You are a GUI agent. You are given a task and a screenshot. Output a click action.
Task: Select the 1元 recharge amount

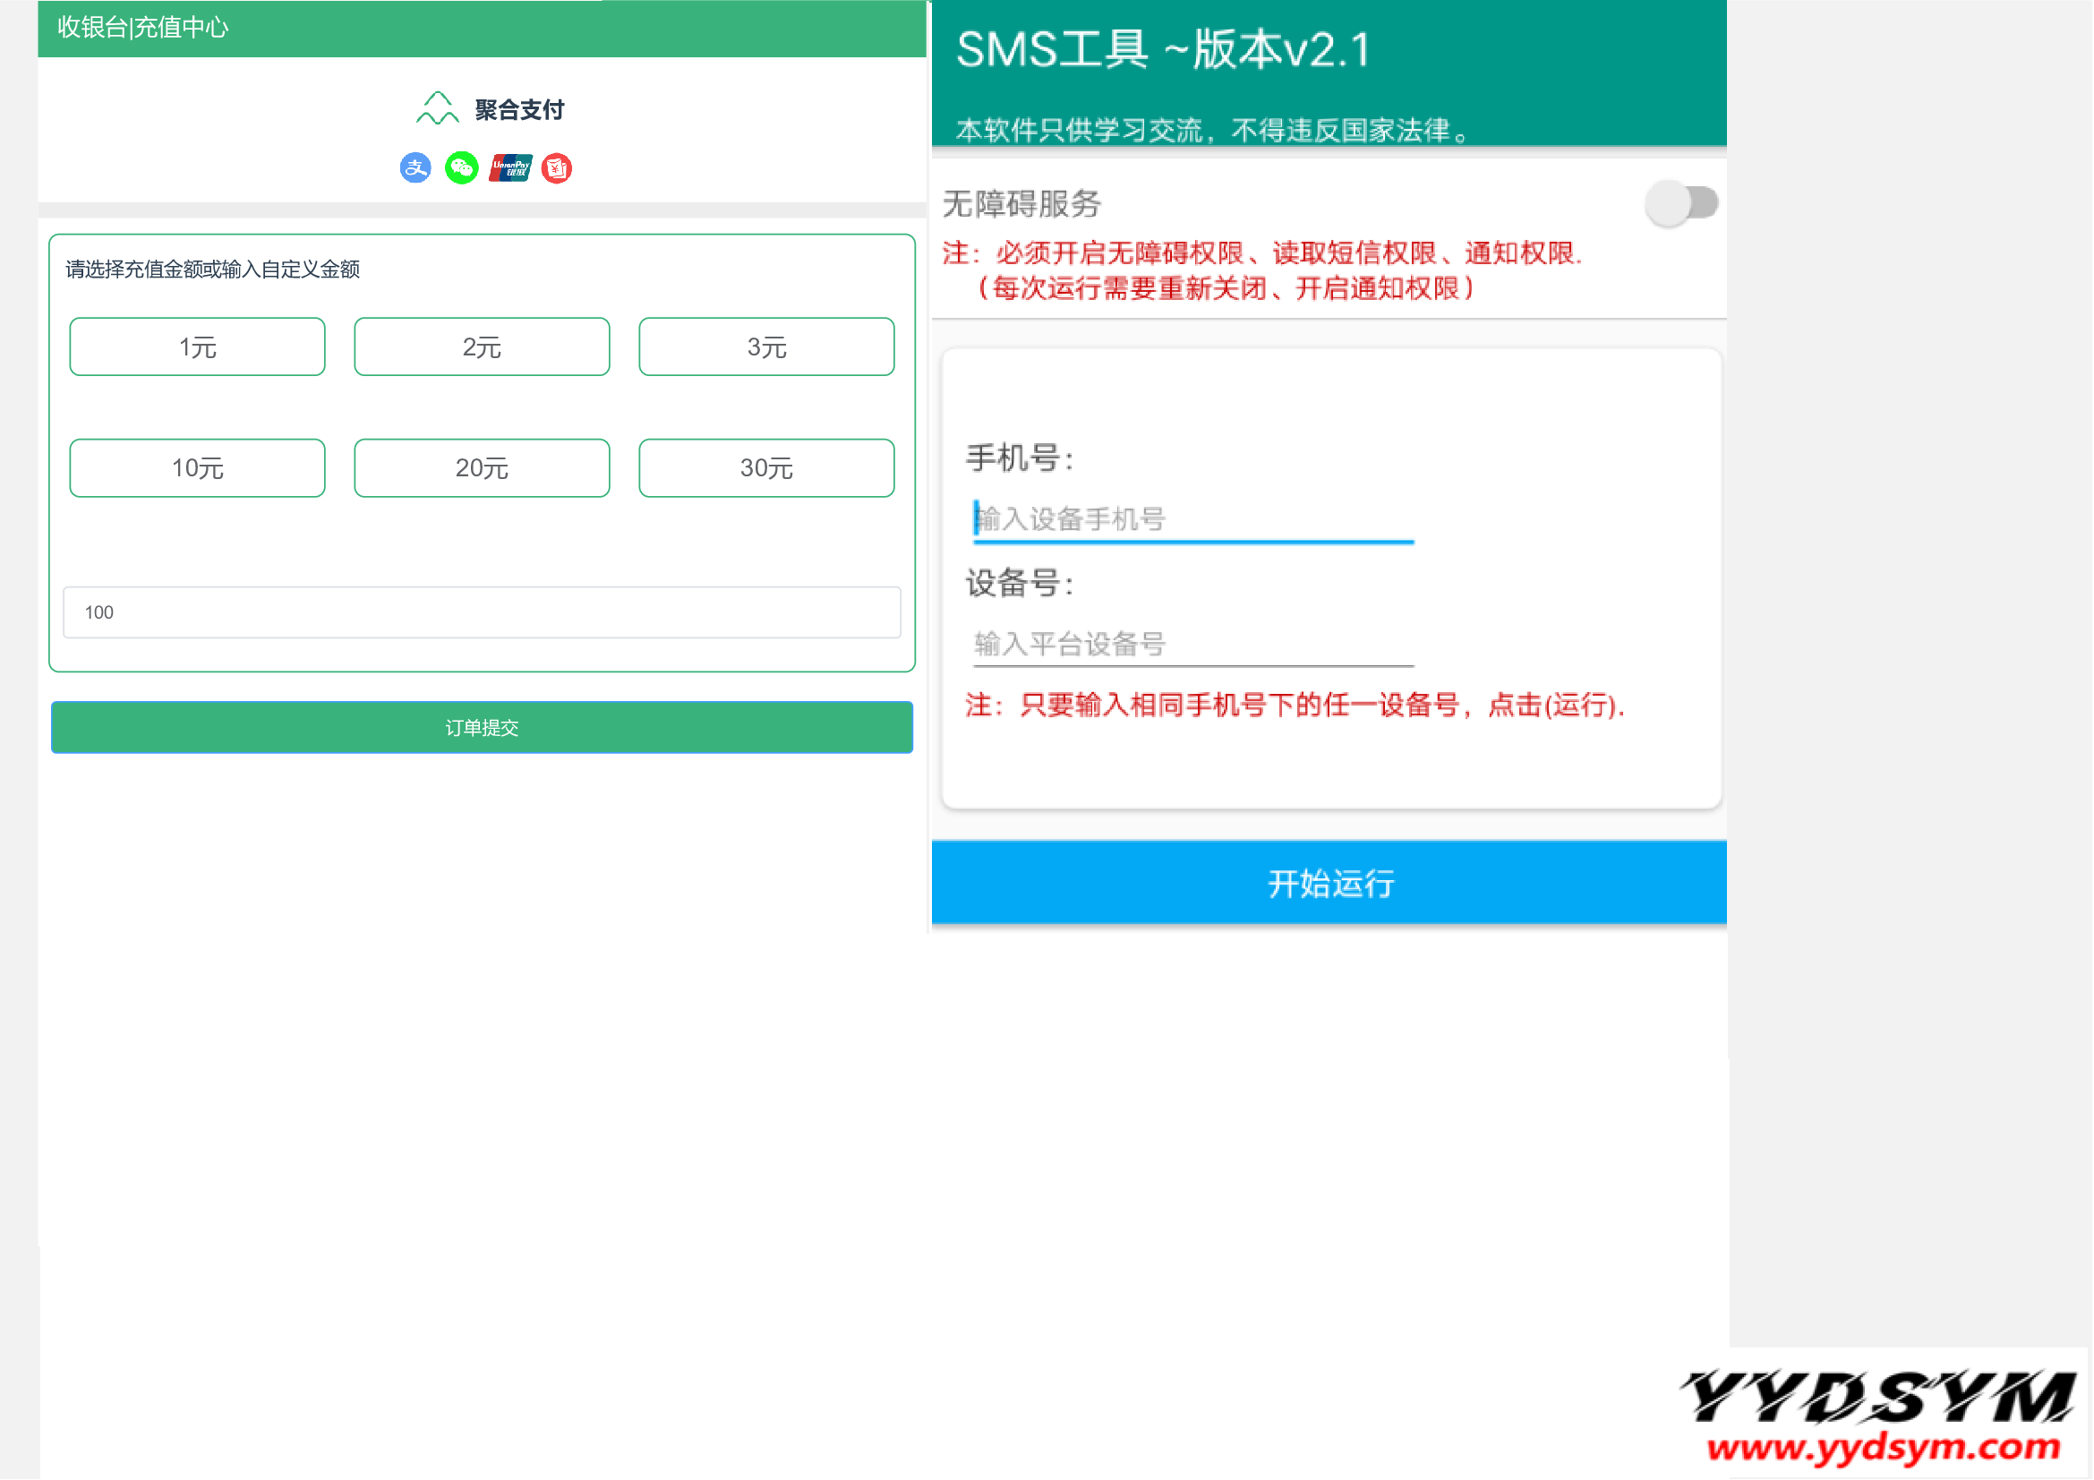coord(197,346)
